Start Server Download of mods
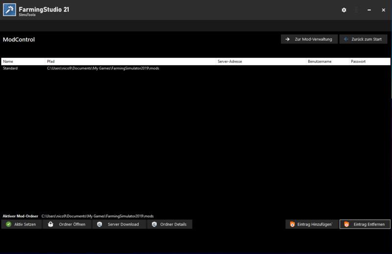392x254 pixels. click(118, 224)
